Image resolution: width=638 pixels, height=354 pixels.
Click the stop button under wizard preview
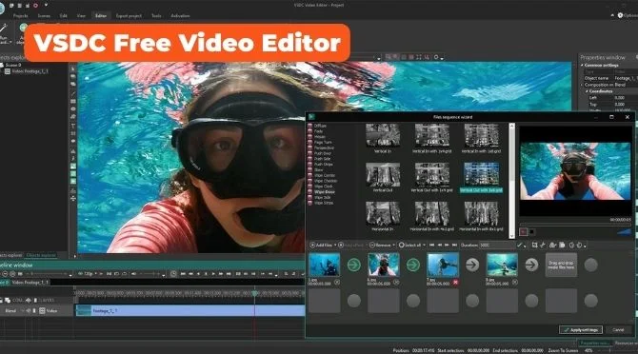(531, 231)
